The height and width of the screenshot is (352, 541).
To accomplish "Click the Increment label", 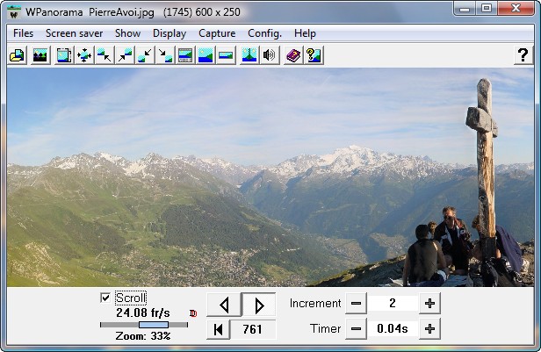I will click(x=315, y=303).
